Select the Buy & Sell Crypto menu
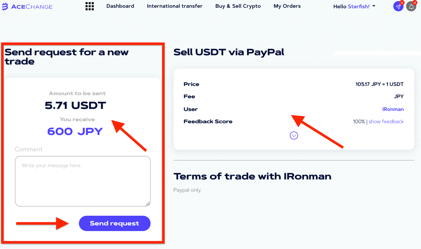 pos(238,6)
